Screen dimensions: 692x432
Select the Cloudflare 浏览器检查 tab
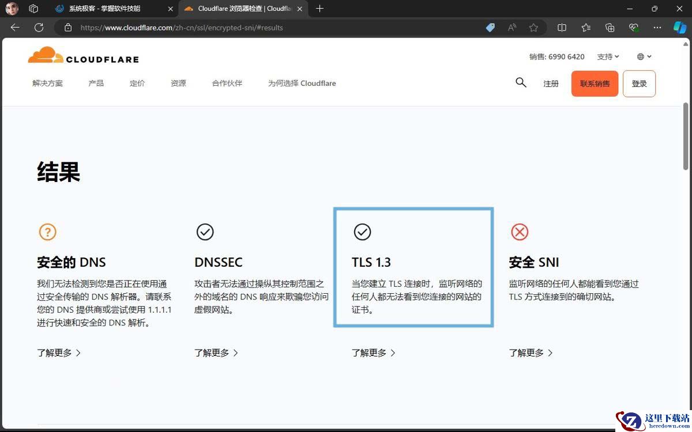pyautogui.click(x=243, y=9)
